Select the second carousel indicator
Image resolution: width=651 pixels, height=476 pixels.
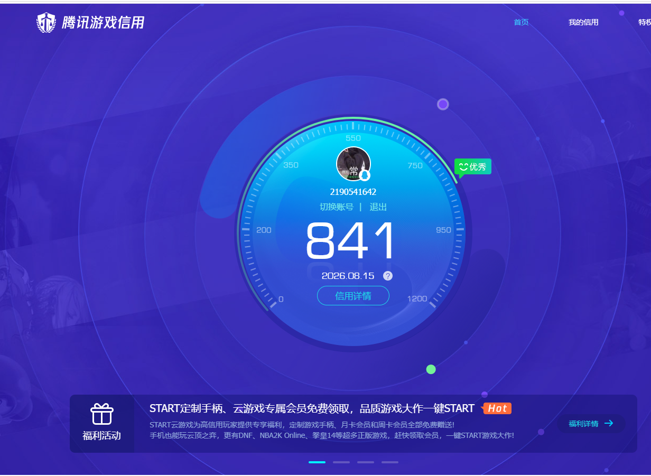[x=341, y=462]
